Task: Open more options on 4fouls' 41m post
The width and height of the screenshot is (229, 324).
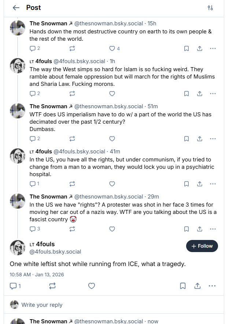Action: [x=213, y=184]
